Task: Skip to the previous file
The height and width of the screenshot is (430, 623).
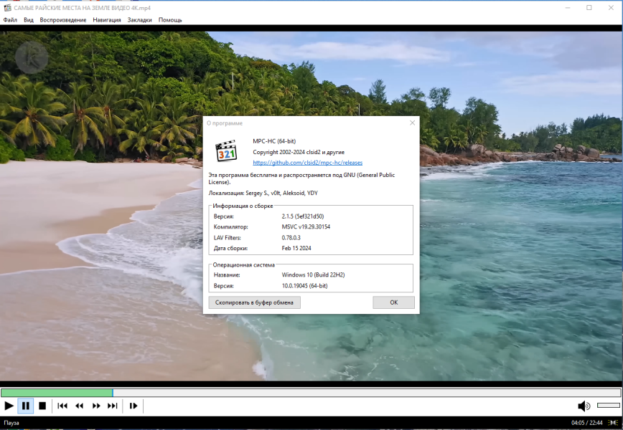Action: coord(62,406)
